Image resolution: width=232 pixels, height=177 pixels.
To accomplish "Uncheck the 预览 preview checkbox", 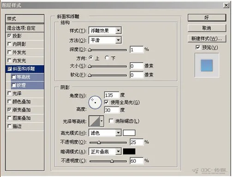I will coord(198,47).
